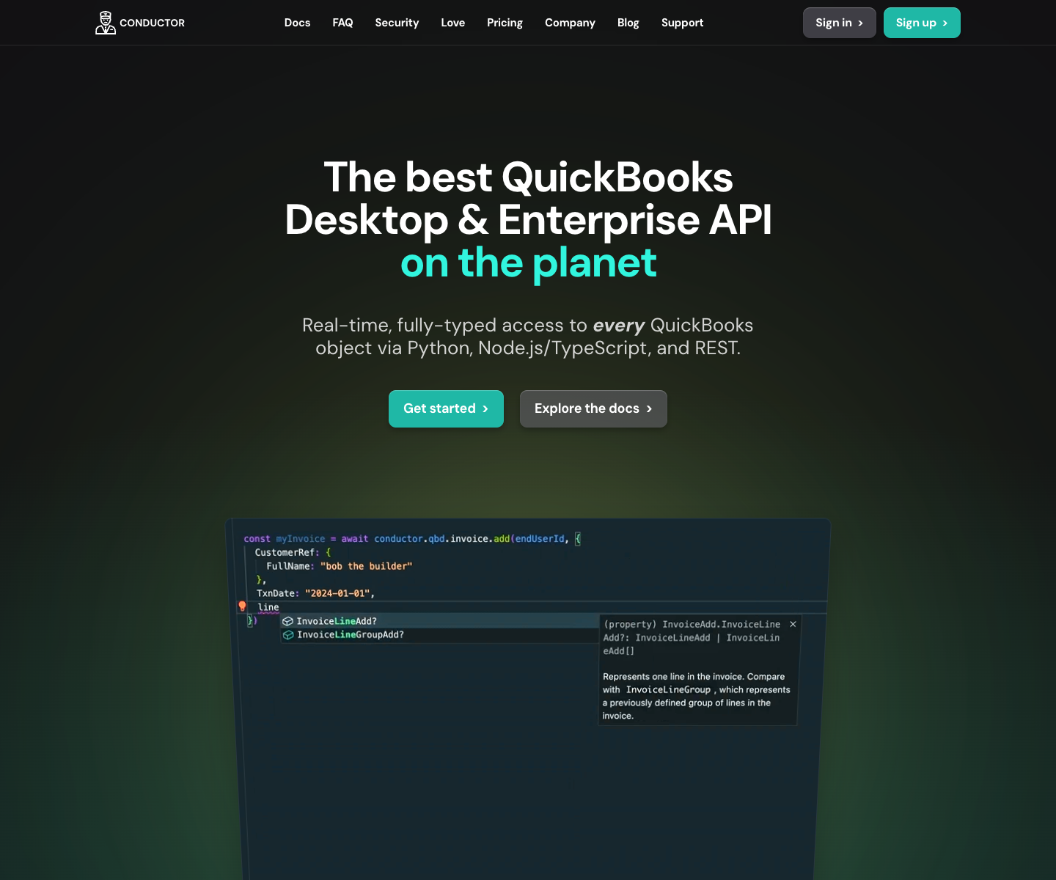Click the chevron in Sign in button
The width and height of the screenshot is (1056, 880).
(860, 23)
